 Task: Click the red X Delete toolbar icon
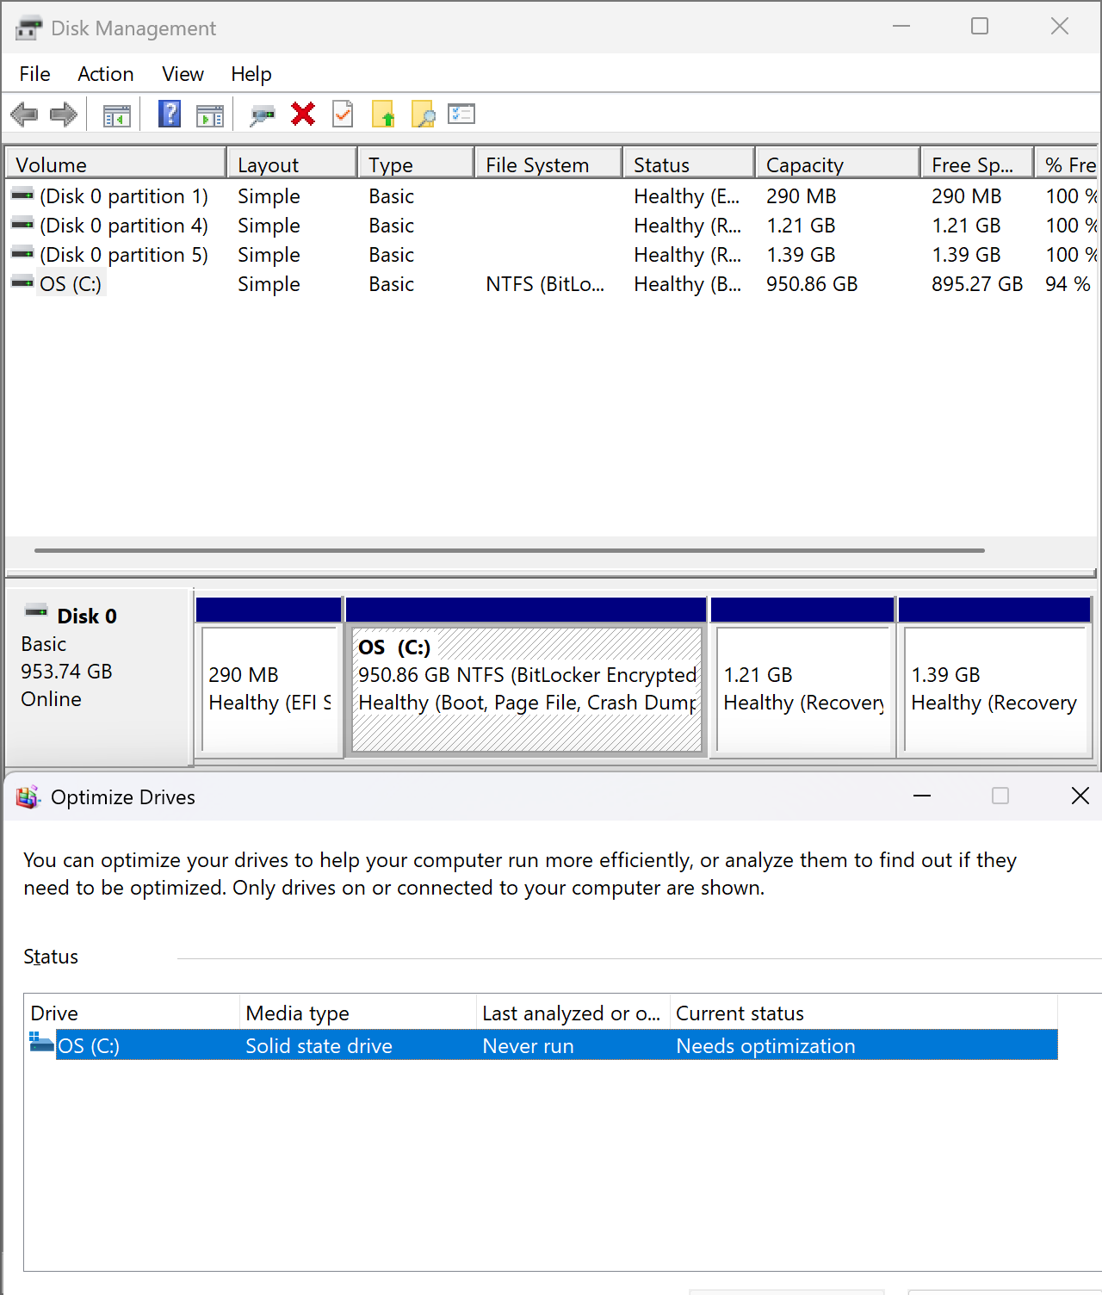(x=303, y=114)
